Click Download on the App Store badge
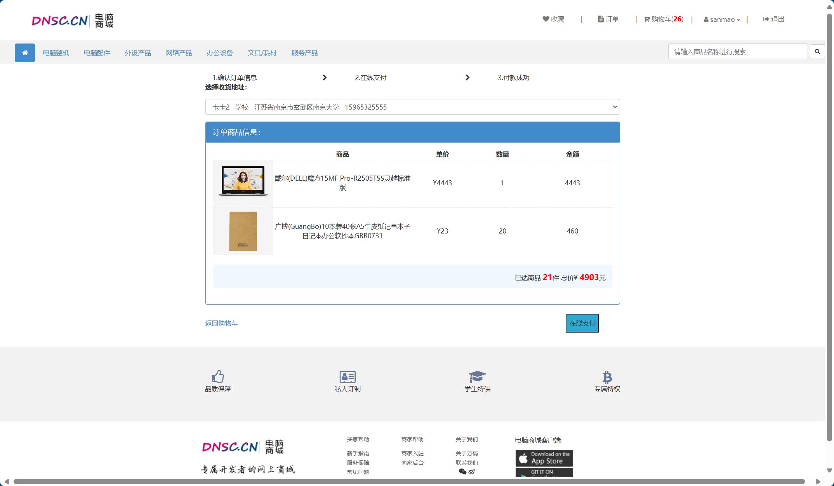This screenshot has width=834, height=486. [x=544, y=458]
